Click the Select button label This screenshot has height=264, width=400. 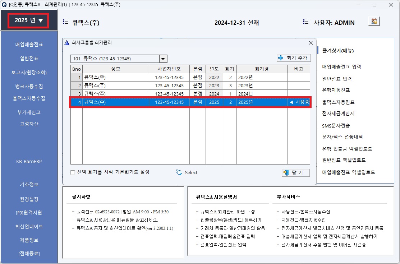(191, 173)
